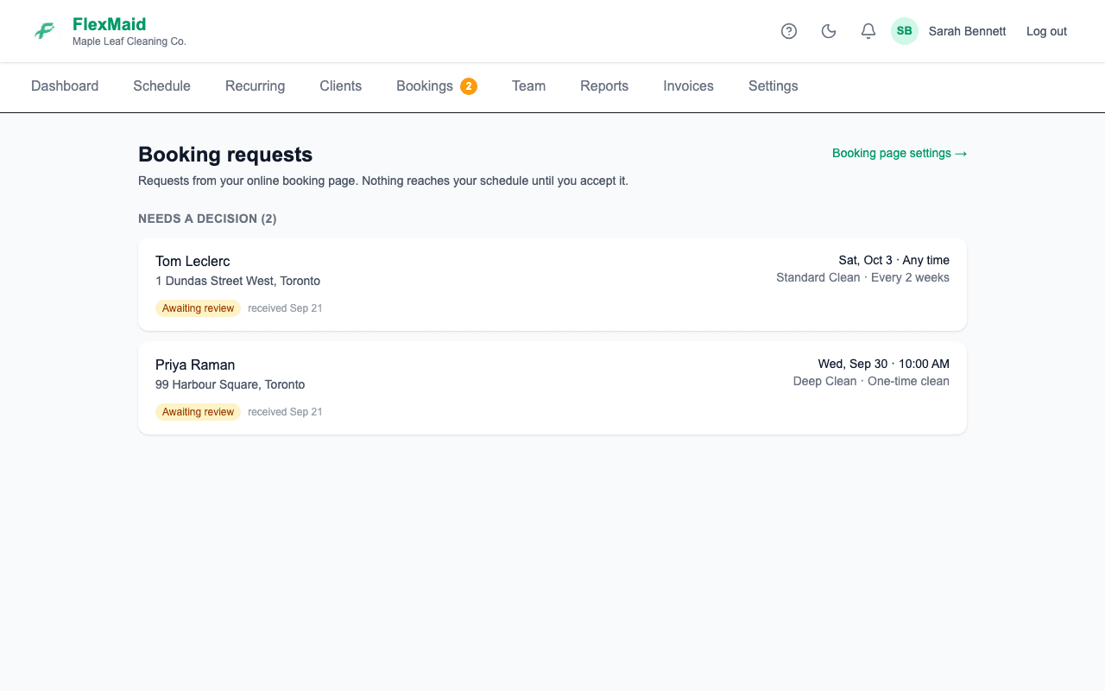Click the NEEDS A DECISION (2) label

(207, 219)
